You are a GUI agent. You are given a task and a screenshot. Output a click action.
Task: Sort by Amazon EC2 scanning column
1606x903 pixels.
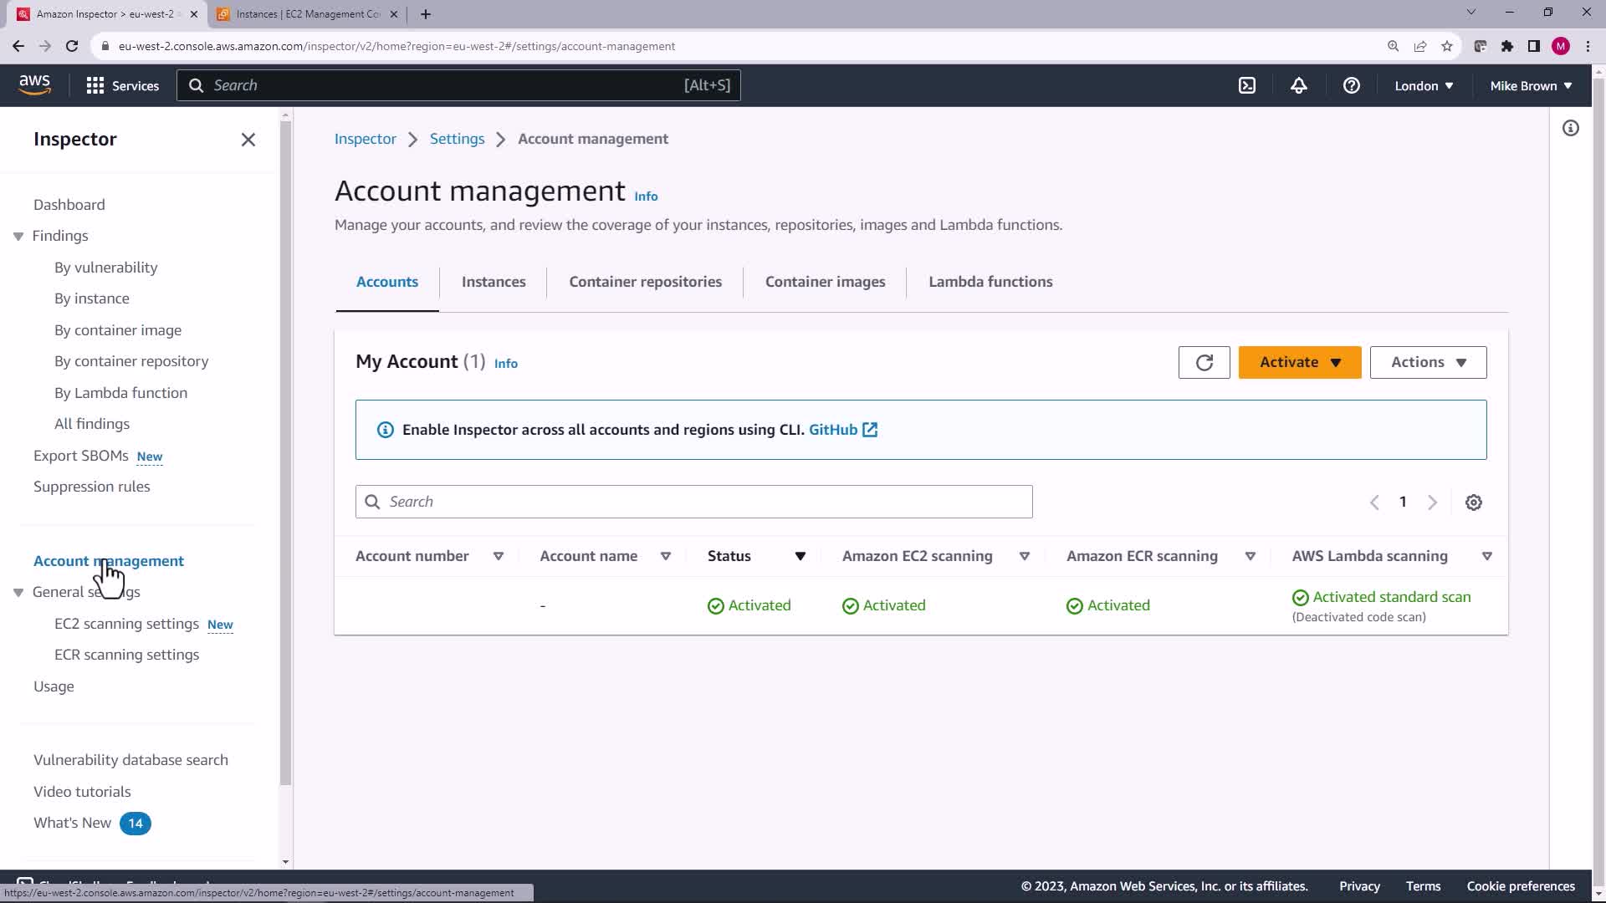point(1024,556)
